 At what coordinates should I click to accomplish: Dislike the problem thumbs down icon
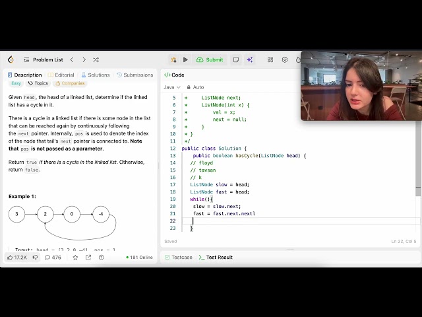(35, 258)
